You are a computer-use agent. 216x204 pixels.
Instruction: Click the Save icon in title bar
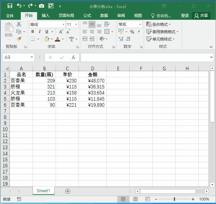(x=10, y=6)
